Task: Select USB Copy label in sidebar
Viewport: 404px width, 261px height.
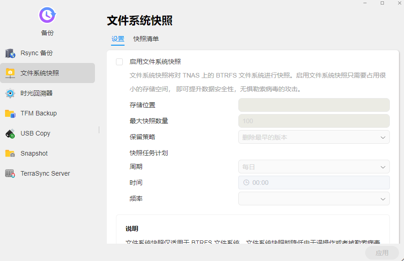Action: (35, 133)
